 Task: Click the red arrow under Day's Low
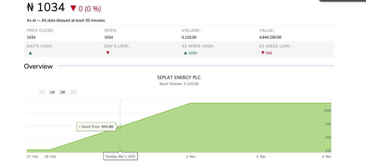click(108, 53)
